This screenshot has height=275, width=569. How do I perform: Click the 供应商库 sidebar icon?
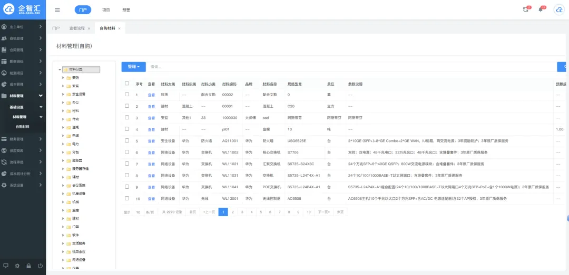4,151
